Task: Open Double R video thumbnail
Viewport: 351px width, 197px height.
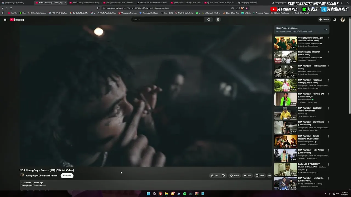Action: coord(286,113)
